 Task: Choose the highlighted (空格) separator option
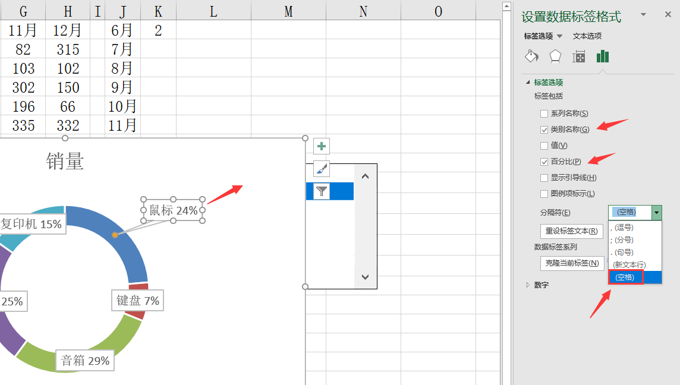(635, 277)
